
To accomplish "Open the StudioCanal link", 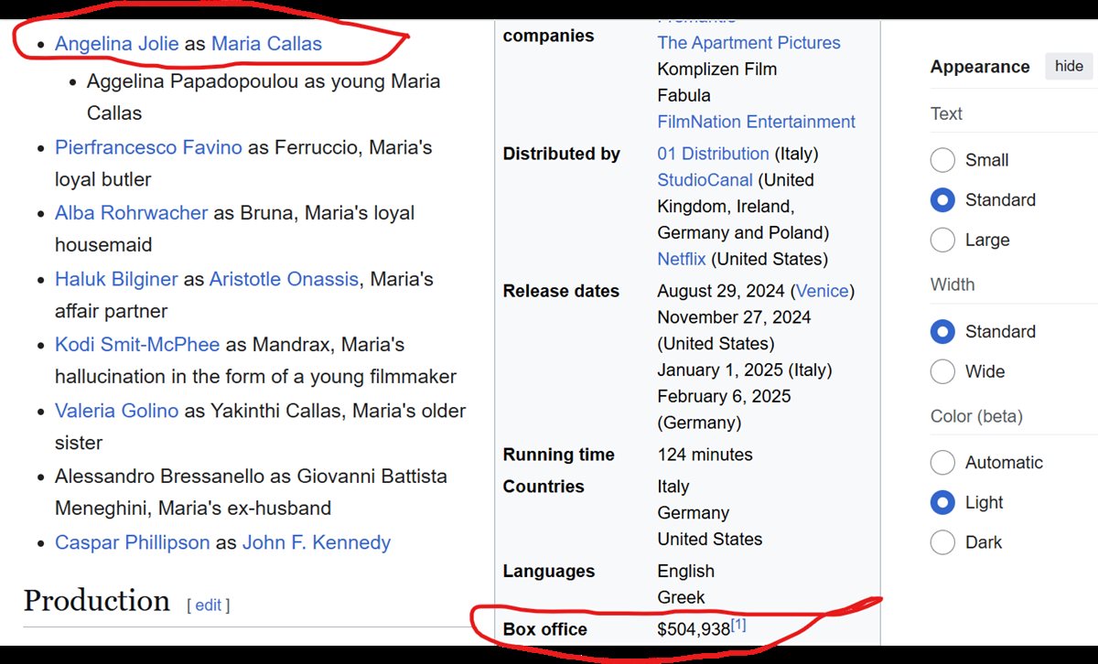I will [705, 180].
